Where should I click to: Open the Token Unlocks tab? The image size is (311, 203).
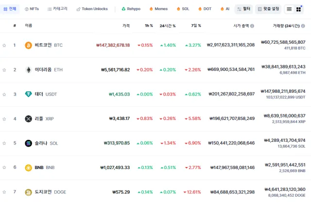click(92, 9)
